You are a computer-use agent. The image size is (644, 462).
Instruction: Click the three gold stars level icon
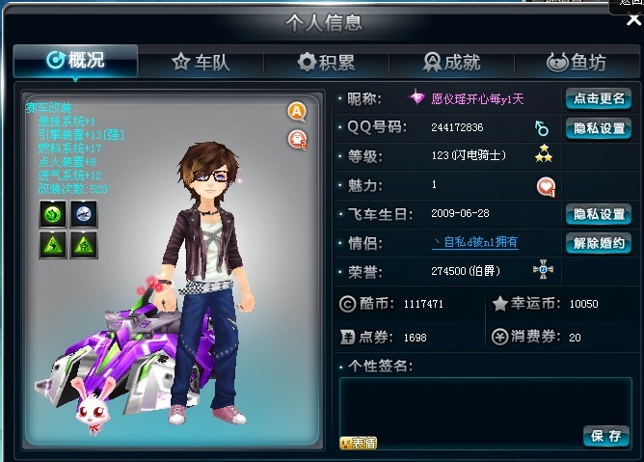pyautogui.click(x=544, y=153)
